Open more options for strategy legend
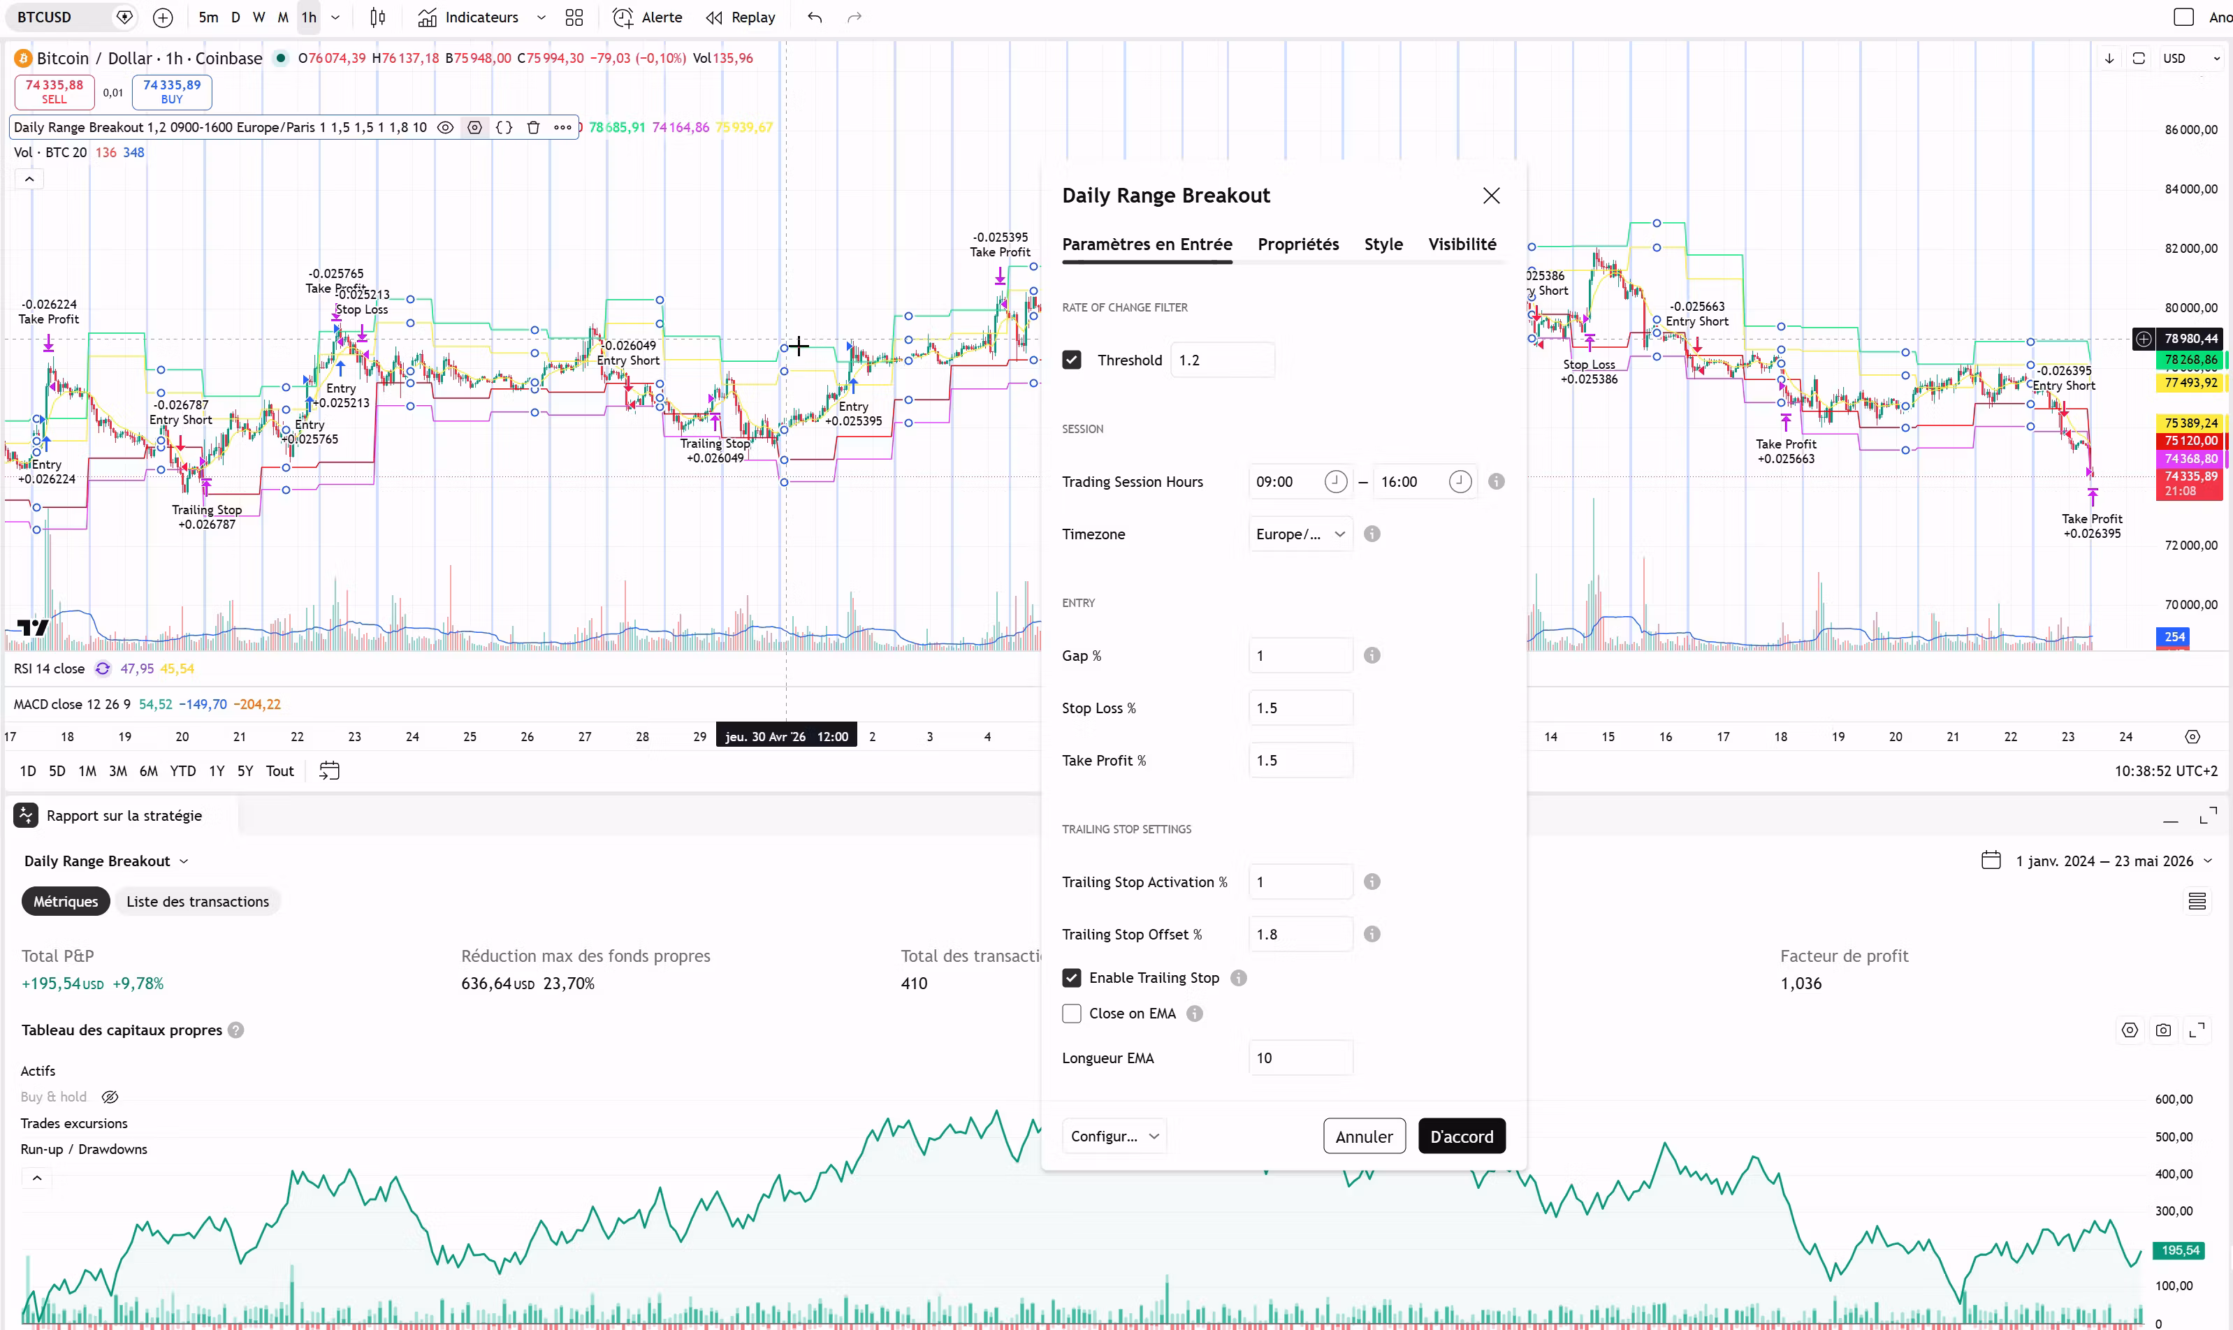Image resolution: width=2233 pixels, height=1330 pixels. 563,127
